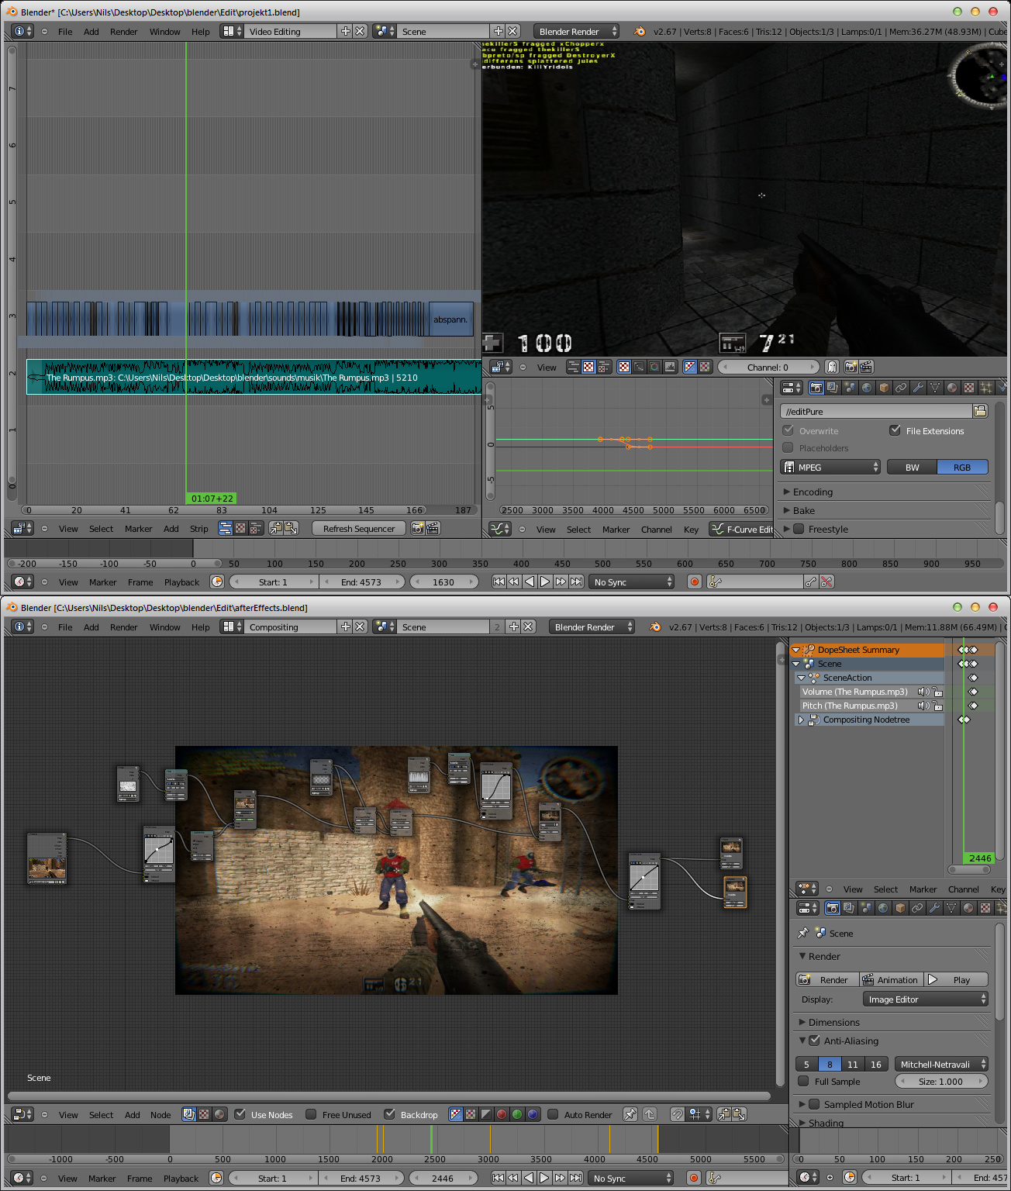Screen dimensions: 1011x1191
Task: Open the Node menu in node editor
Action: click(x=160, y=1115)
